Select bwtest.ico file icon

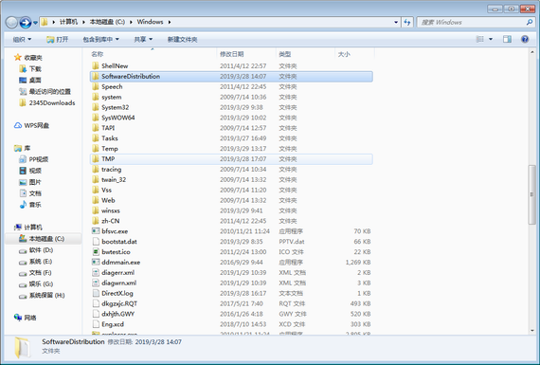click(x=96, y=252)
